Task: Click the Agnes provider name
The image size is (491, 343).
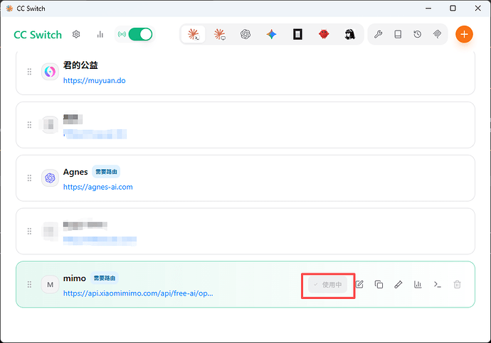Action: tap(75, 172)
